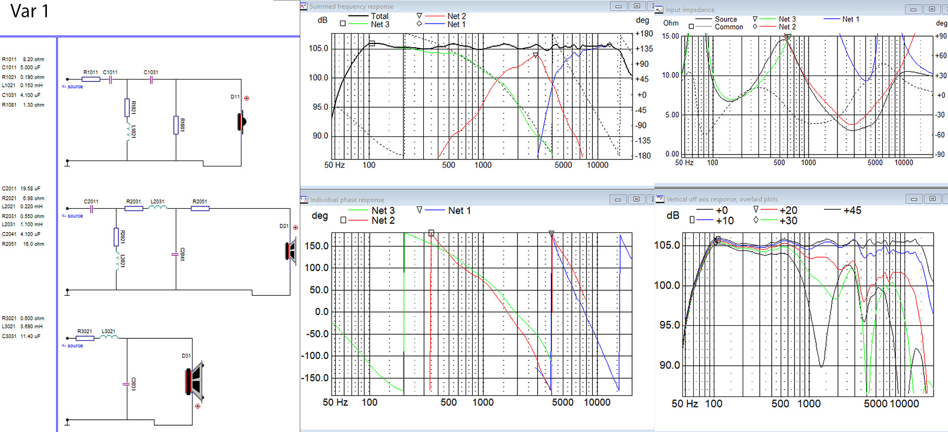The image size is (948, 432).
Task: Select capacitor C2011 in the midrange network
Action: 91,208
